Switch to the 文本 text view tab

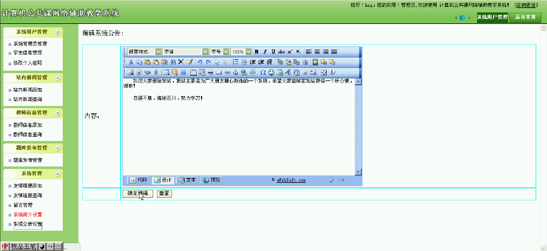pyautogui.click(x=187, y=180)
